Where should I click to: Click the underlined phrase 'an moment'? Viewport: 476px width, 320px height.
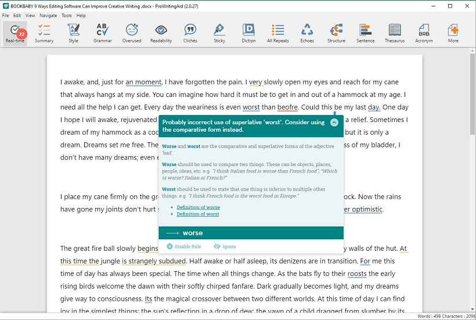[x=143, y=82]
